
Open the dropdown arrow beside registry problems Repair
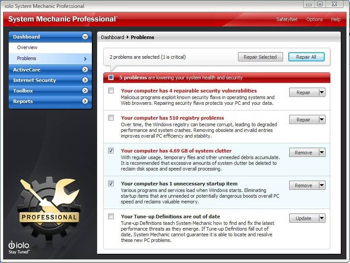[322, 120]
